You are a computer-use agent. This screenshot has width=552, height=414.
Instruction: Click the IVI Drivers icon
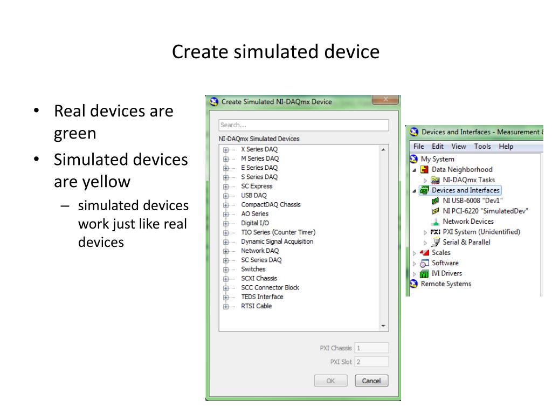pyautogui.click(x=425, y=273)
